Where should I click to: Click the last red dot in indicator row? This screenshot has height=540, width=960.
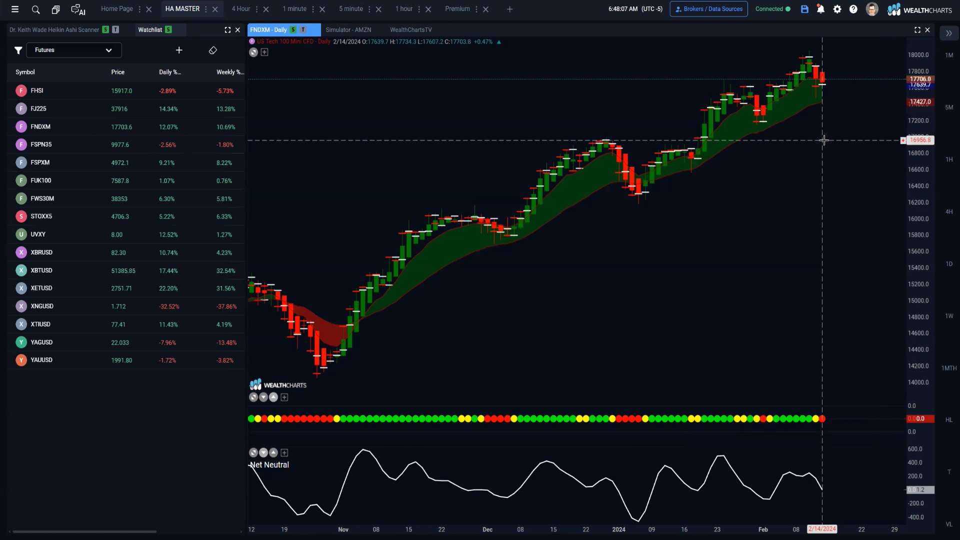click(x=822, y=419)
